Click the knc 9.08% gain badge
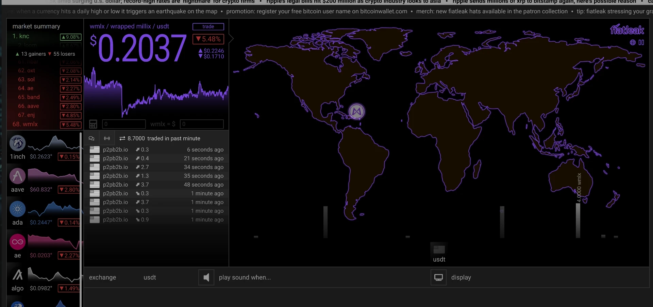Screen dimensions: 653x307 [71, 37]
